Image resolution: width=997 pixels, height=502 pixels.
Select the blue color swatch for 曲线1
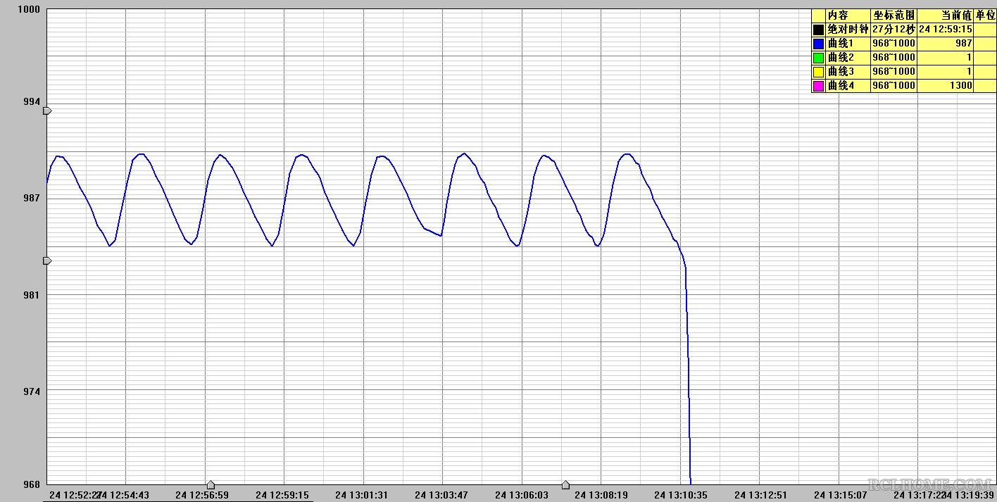click(818, 44)
